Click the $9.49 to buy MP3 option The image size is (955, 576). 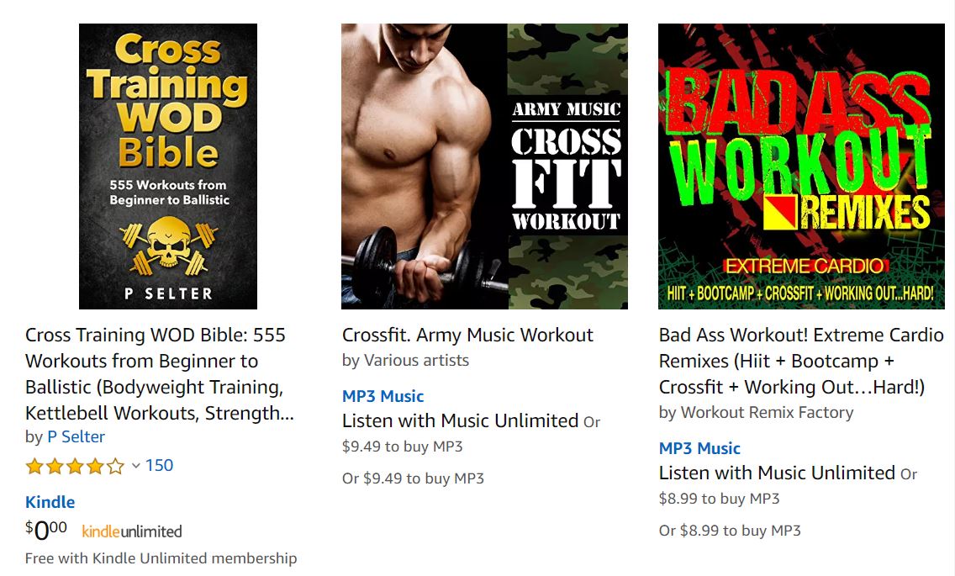tap(402, 447)
